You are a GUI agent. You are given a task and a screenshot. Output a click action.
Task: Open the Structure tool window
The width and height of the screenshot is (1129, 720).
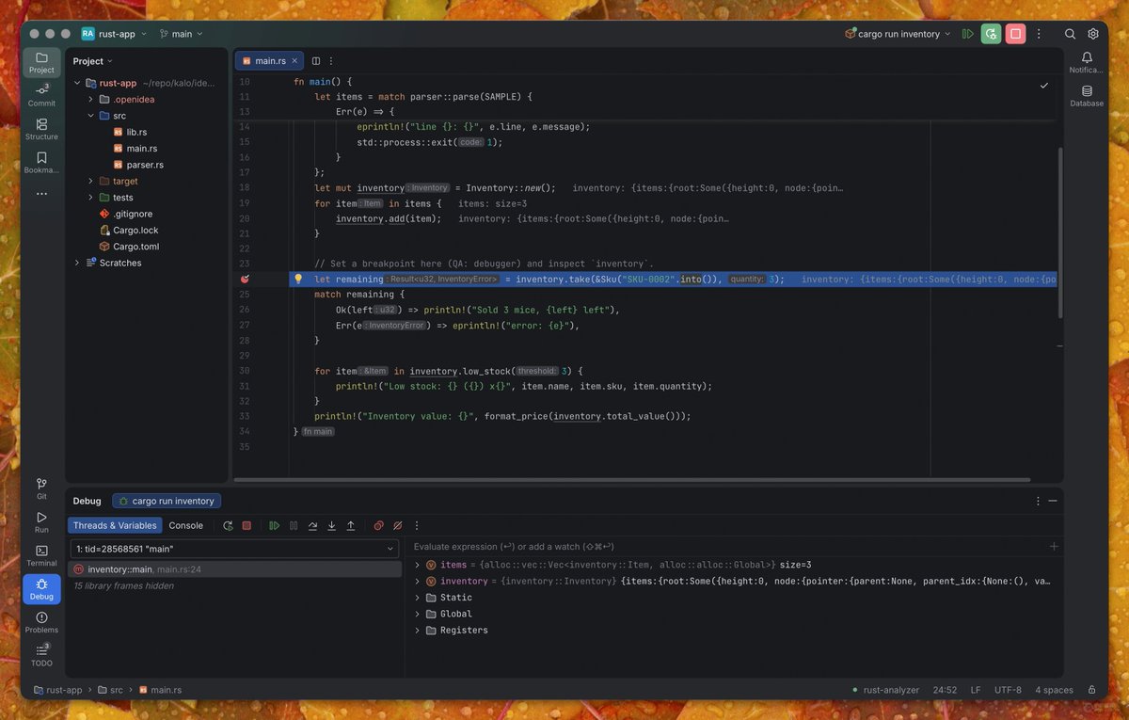coord(41,129)
